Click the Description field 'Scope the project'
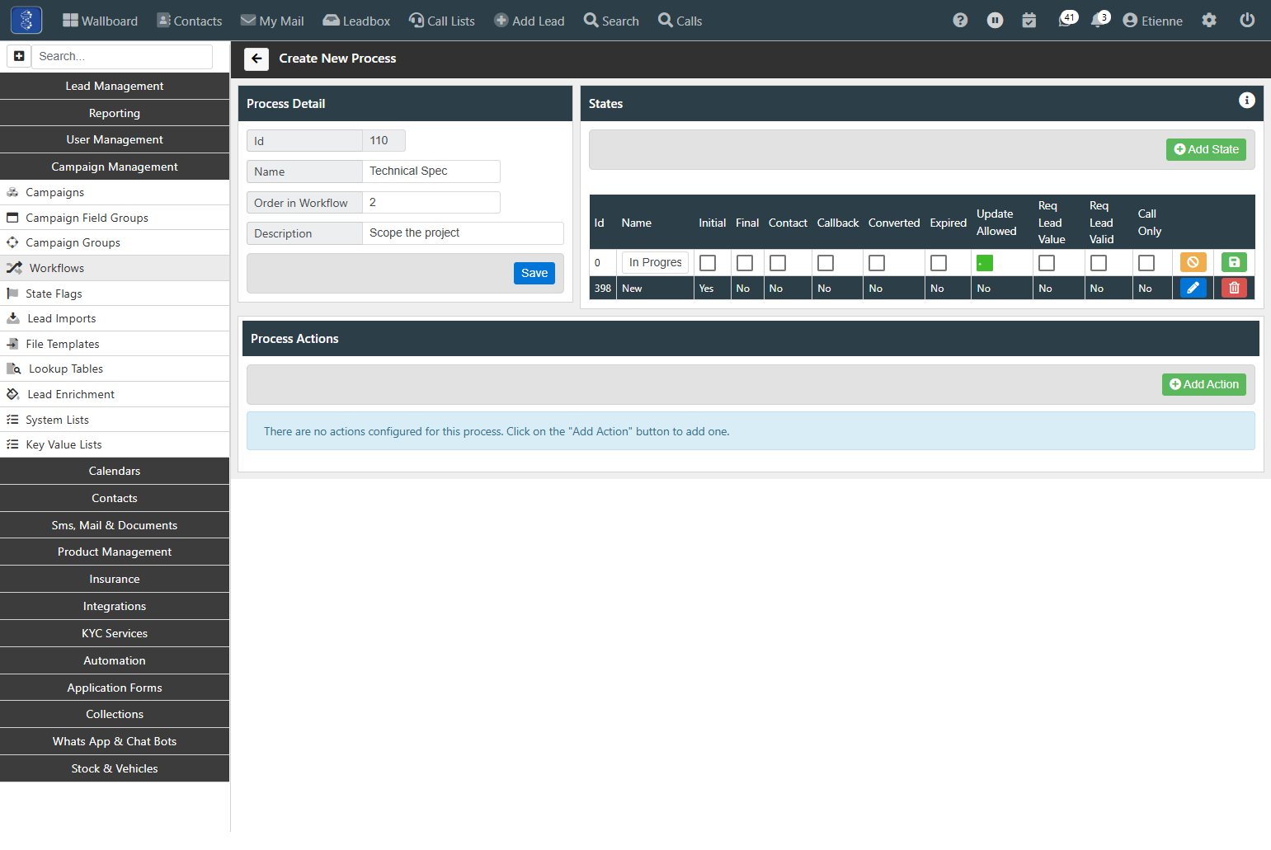The image size is (1271, 850). [463, 232]
